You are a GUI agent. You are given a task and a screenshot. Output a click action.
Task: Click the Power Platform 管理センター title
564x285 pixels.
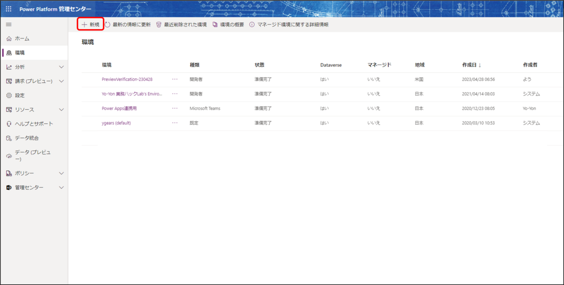(x=55, y=9)
